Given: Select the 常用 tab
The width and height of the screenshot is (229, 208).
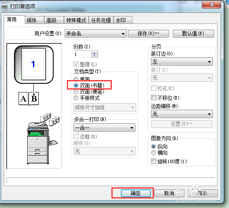Looking at the screenshot, I should click(14, 19).
